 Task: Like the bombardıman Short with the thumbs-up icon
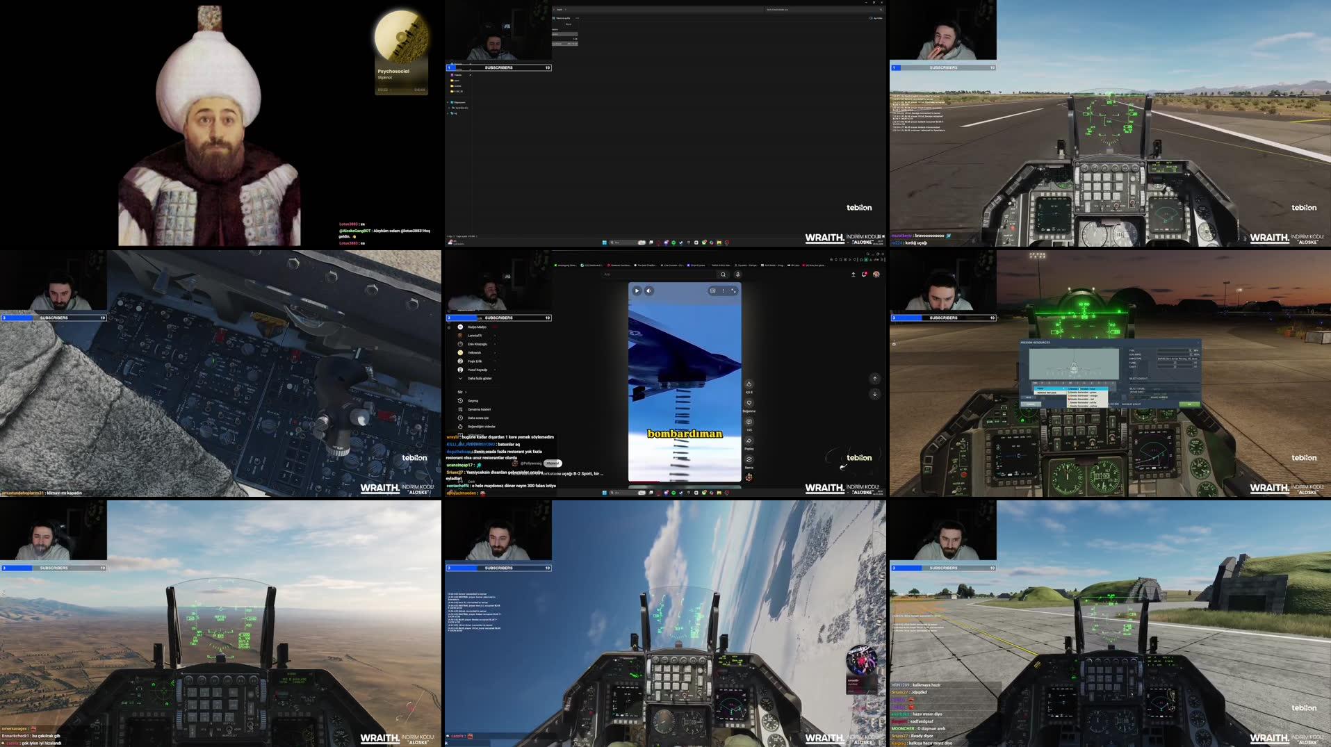[x=749, y=384]
